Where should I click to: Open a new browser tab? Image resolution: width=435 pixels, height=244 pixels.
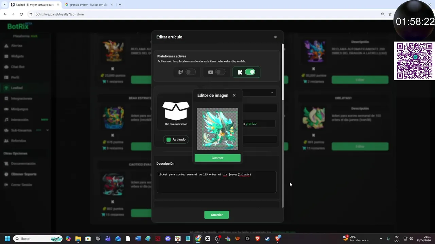(x=120, y=5)
